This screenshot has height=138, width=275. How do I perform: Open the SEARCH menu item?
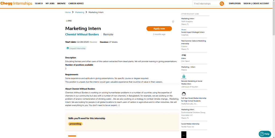click(x=39, y=3)
